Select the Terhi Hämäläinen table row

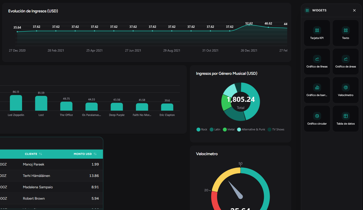[51, 176]
